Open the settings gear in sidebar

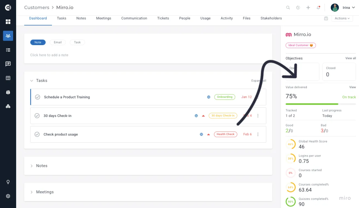8,196
